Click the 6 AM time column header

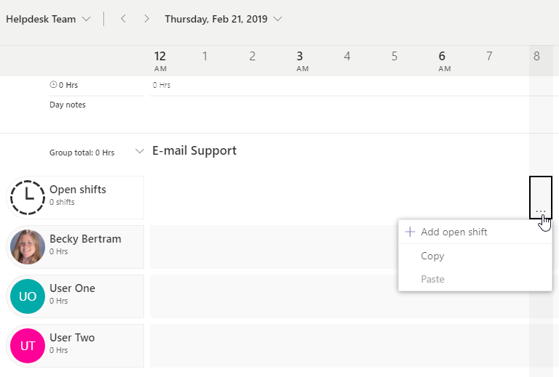pyautogui.click(x=445, y=60)
